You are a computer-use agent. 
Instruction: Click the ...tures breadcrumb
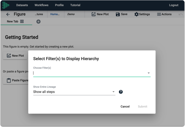point(39,14)
